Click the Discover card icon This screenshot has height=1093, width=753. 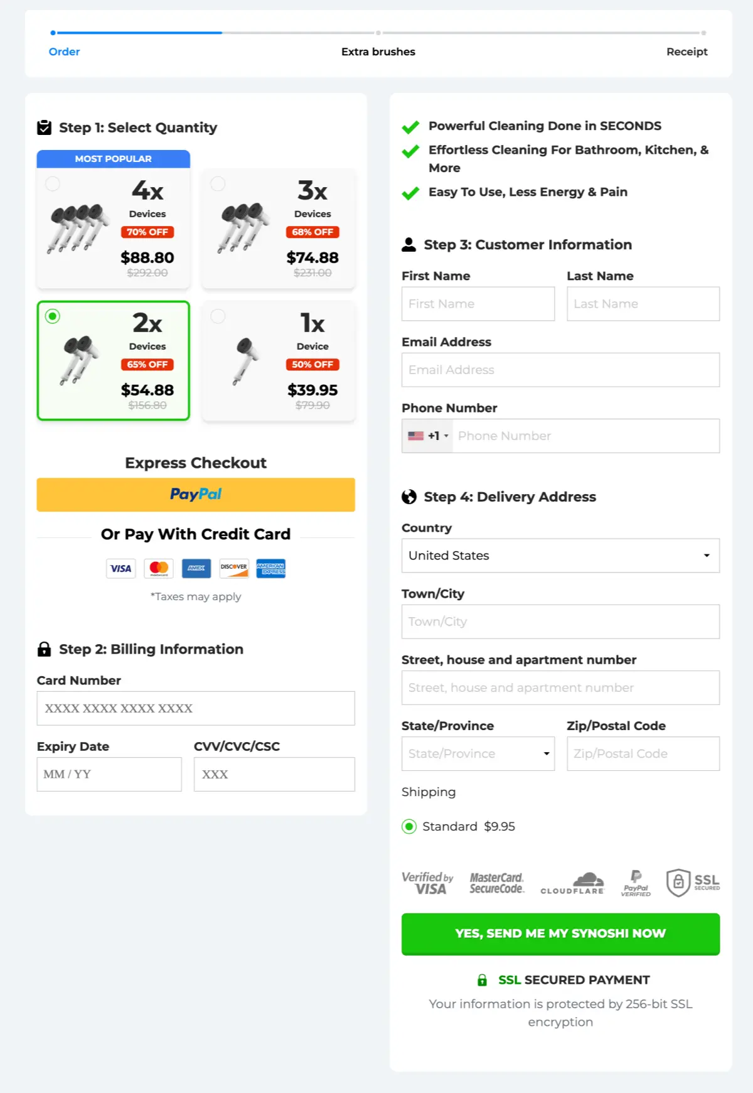[234, 568]
